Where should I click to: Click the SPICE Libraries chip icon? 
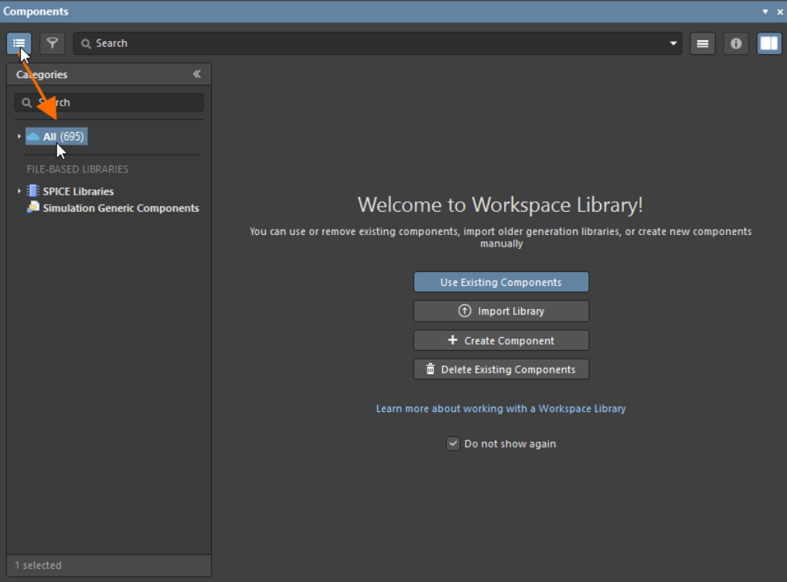click(32, 191)
